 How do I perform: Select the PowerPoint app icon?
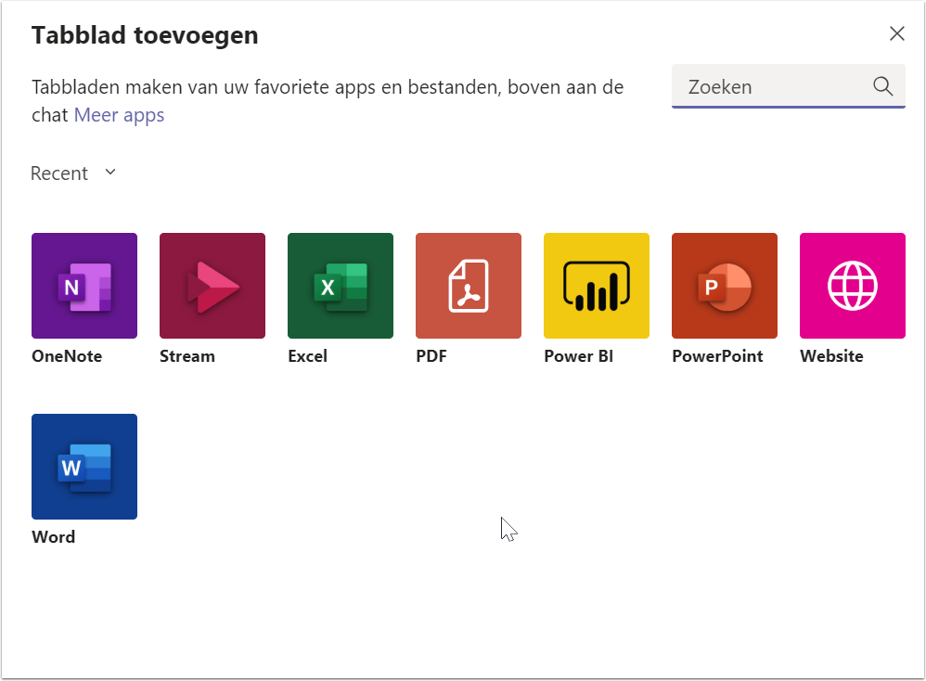coord(725,286)
